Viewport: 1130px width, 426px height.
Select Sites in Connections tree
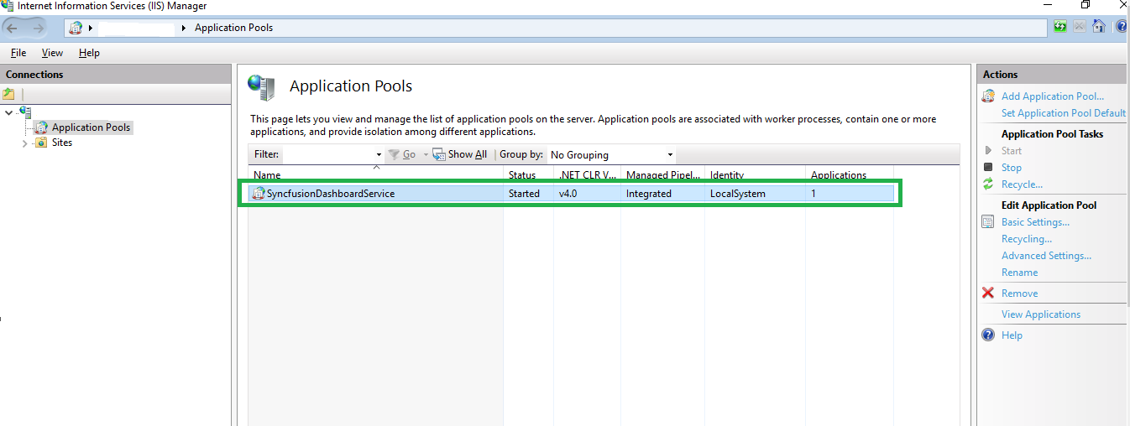62,143
